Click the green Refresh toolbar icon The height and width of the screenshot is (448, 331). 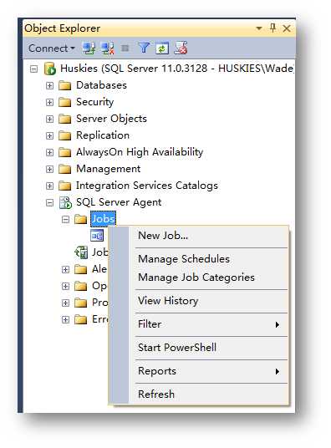[x=162, y=48]
